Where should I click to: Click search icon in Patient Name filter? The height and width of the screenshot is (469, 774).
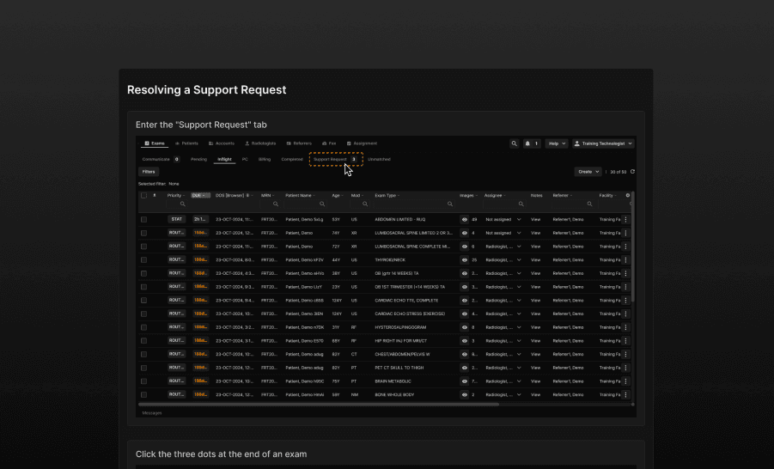tap(322, 204)
